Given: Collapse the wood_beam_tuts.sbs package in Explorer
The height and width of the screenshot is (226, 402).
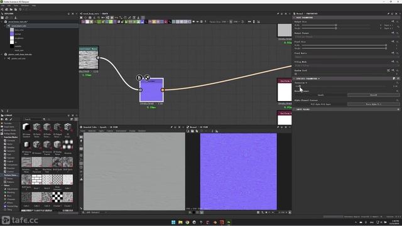Looking at the screenshot, I should tap(2, 22).
